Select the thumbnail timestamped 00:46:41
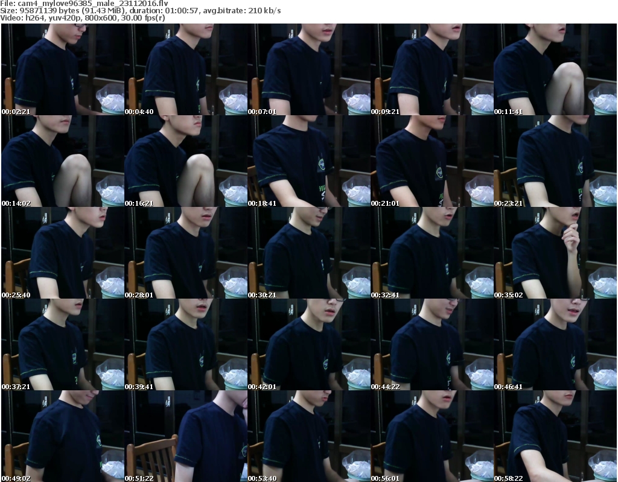The width and height of the screenshot is (618, 482). pos(555,344)
